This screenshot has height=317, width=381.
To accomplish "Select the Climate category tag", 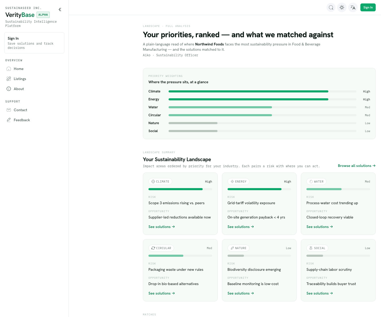I will 160,181.
